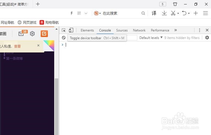Click '9 items hidden by filters' text
Image resolution: width=211 pixels, height=135 pixels.
[182, 38]
